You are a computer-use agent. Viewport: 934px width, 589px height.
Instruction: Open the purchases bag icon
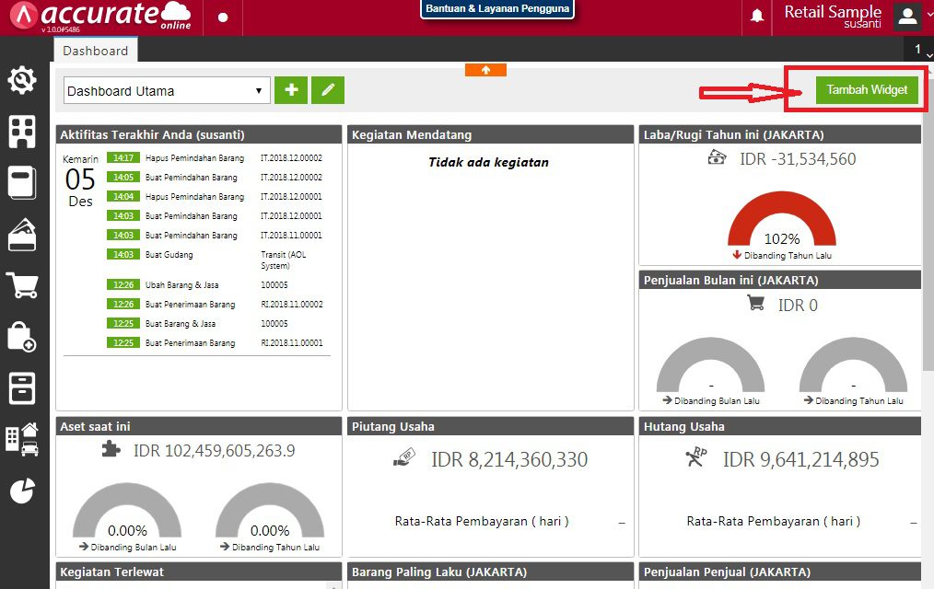21,338
